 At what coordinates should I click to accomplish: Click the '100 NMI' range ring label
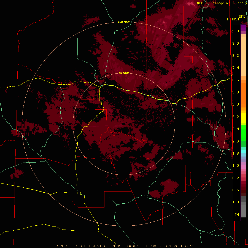click(124, 22)
